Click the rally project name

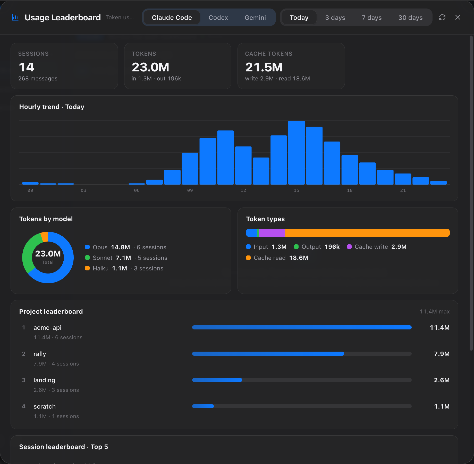40,354
